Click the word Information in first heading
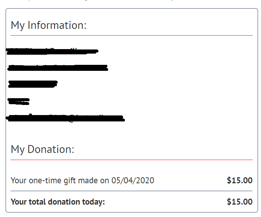The image size is (261, 217). (x=57, y=25)
